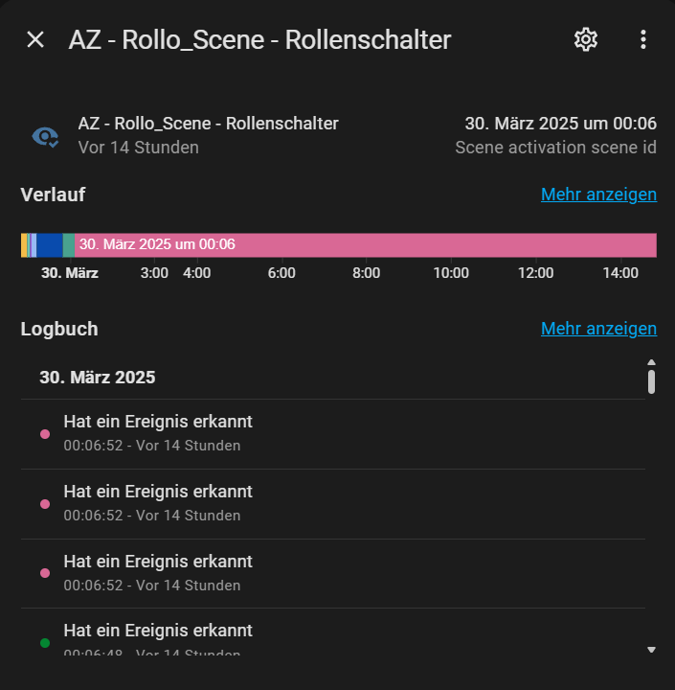Show more history via Verlauf Mehr anzeigen

(598, 195)
